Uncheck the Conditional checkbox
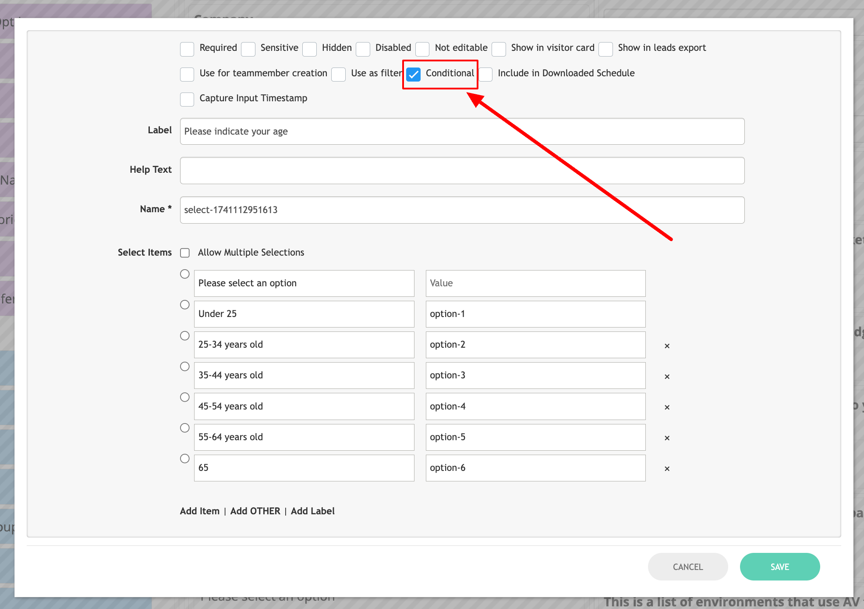 tap(413, 74)
